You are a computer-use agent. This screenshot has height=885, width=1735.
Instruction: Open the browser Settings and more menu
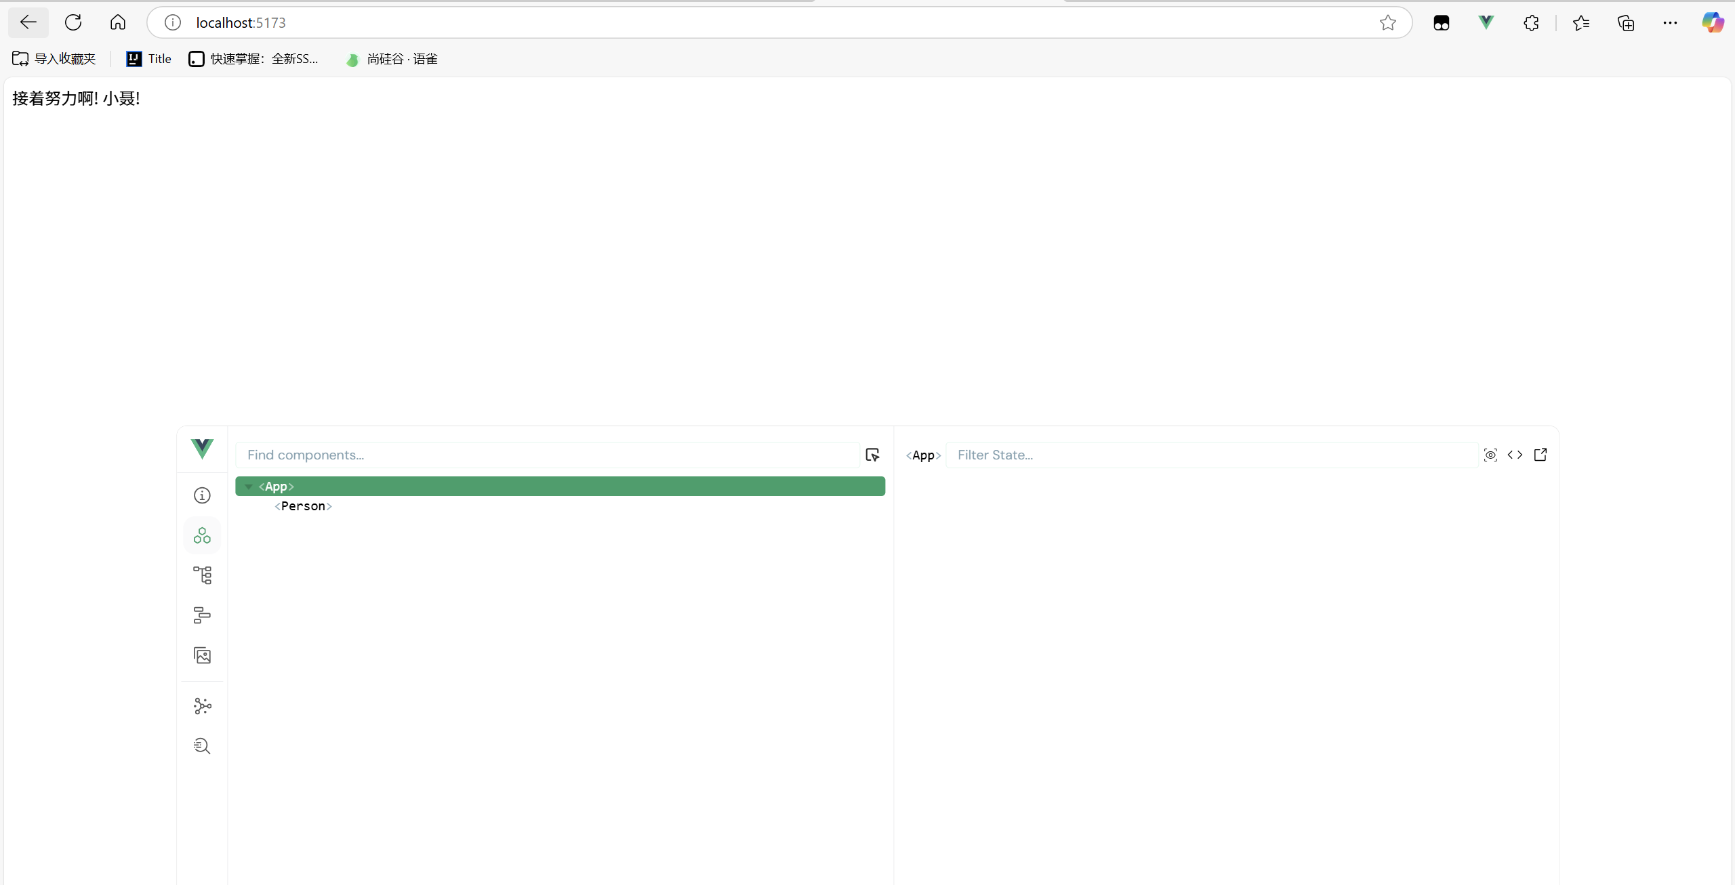(x=1670, y=22)
